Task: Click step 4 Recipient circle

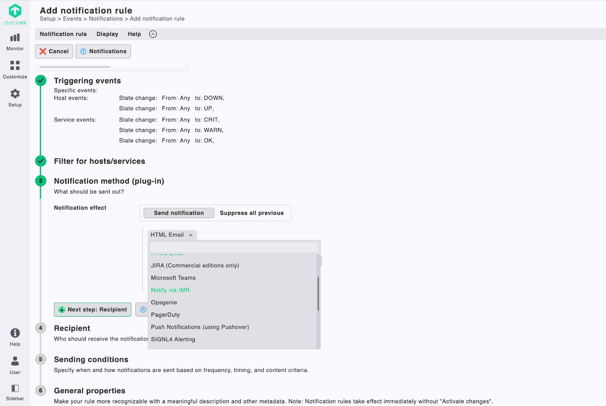Action: [41, 328]
